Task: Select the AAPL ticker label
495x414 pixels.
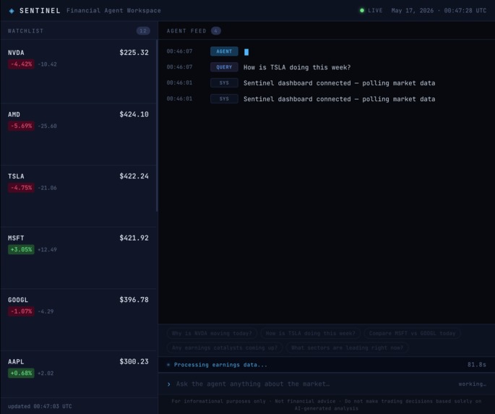Action: (x=16, y=362)
